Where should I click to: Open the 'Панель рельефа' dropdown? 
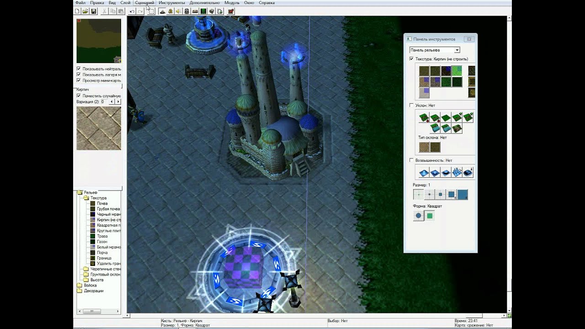435,50
